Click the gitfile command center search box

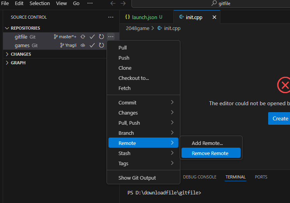(x=211, y=4)
